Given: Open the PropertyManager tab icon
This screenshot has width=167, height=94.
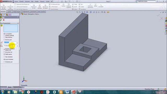Looking at the screenshot, I should pos(4,15).
